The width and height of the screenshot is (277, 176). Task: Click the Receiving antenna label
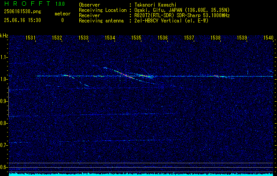click(x=101, y=21)
